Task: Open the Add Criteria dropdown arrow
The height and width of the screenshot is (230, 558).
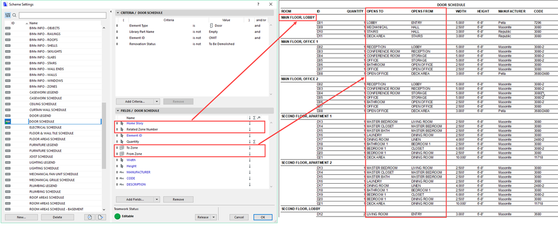Action: pos(156,102)
